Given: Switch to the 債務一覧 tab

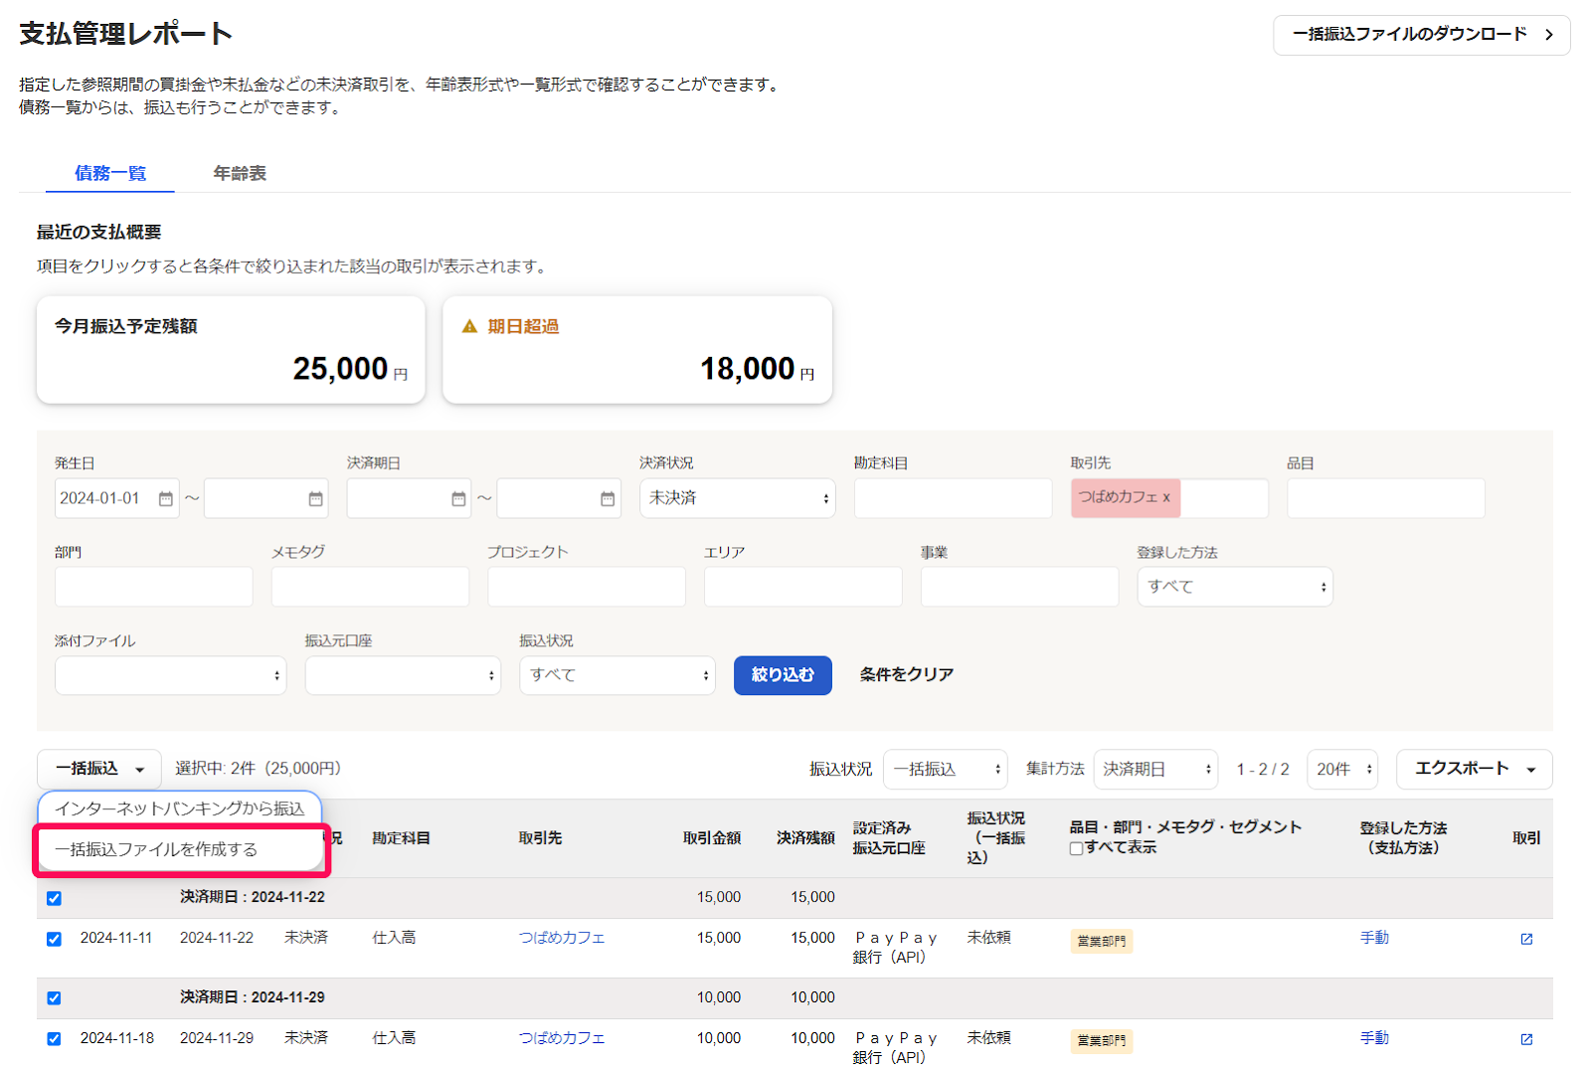Looking at the screenshot, I should point(110,173).
